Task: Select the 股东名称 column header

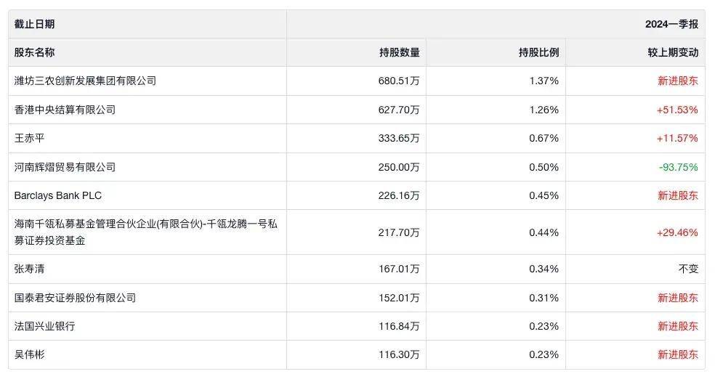Action: 34,52
